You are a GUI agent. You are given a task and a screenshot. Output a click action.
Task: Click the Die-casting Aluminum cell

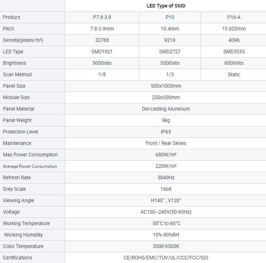[x=166, y=109]
